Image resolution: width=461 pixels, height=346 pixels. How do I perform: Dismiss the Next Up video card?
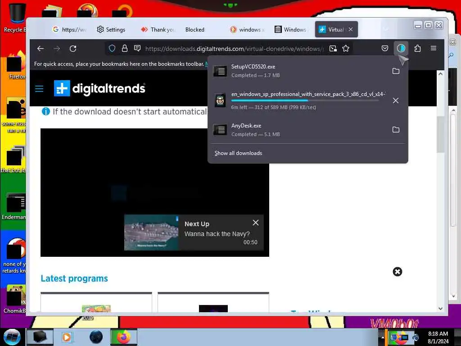[x=256, y=223]
